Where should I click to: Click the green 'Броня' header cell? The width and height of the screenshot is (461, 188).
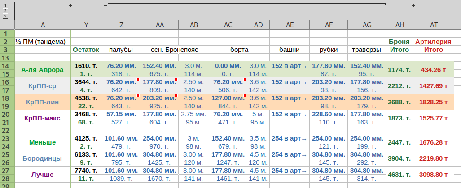click(x=399, y=42)
